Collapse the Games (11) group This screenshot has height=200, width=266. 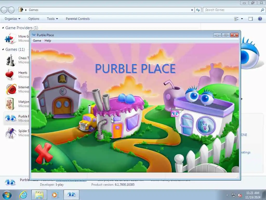(x=3, y=49)
